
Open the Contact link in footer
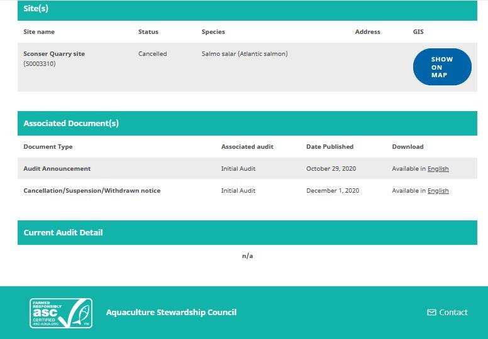pos(453,313)
